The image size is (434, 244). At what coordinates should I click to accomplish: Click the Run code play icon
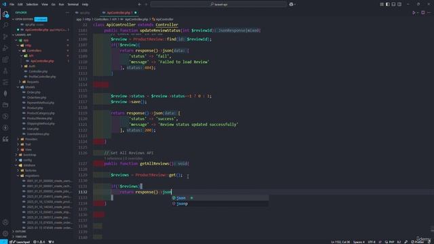414,13
